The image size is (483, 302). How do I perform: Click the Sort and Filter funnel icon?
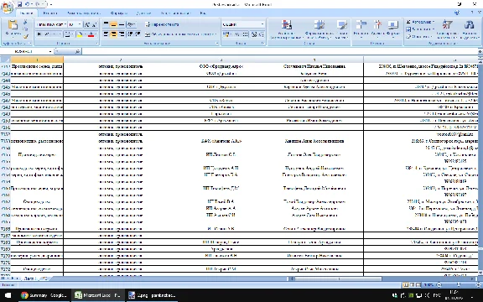coord(447,24)
